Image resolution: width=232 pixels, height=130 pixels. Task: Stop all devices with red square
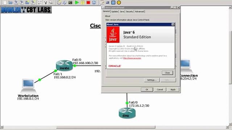[x=88, y=3]
